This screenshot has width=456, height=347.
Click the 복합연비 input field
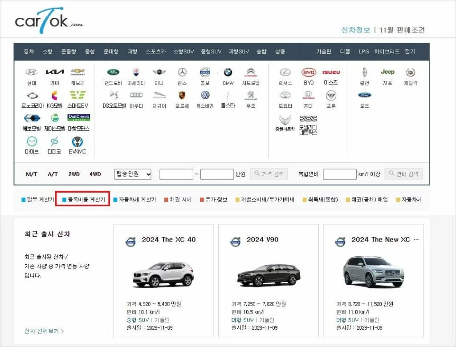coord(340,174)
